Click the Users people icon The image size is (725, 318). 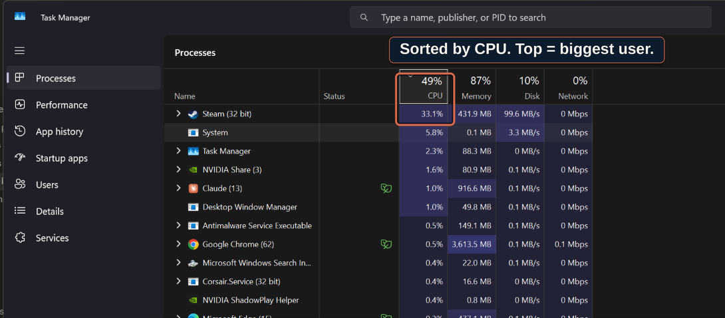pyautogui.click(x=19, y=184)
